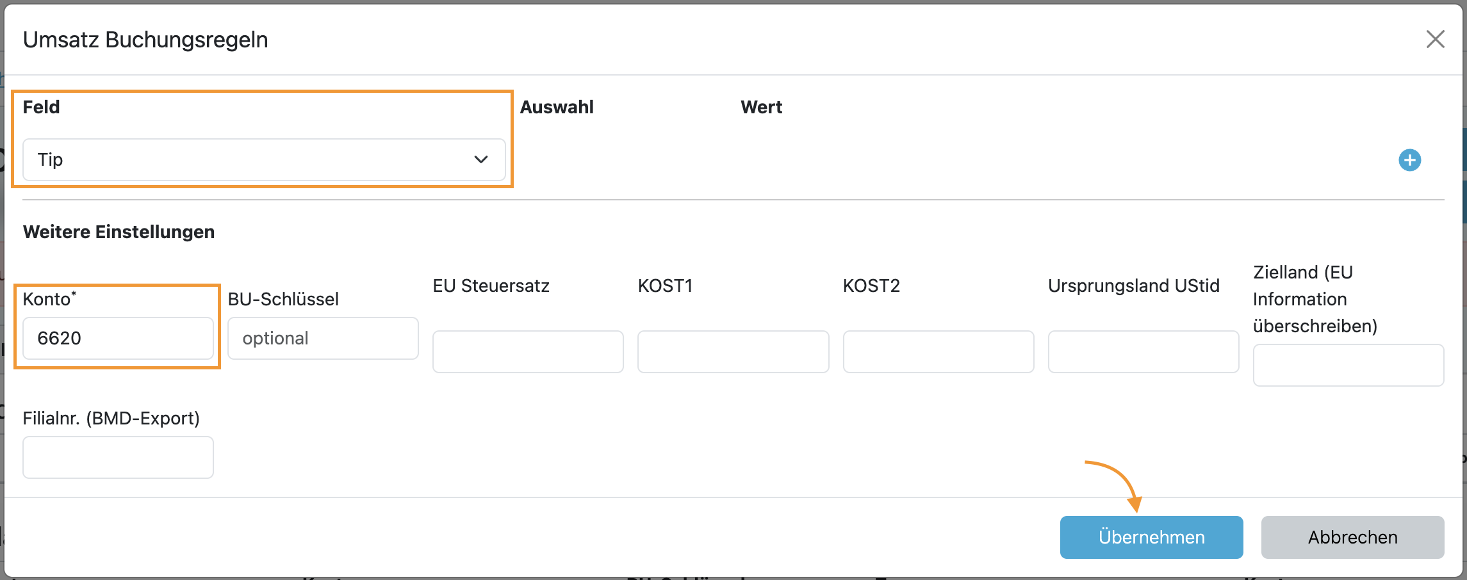
Task: Add a new rule row with plus icon
Action: 1409,160
